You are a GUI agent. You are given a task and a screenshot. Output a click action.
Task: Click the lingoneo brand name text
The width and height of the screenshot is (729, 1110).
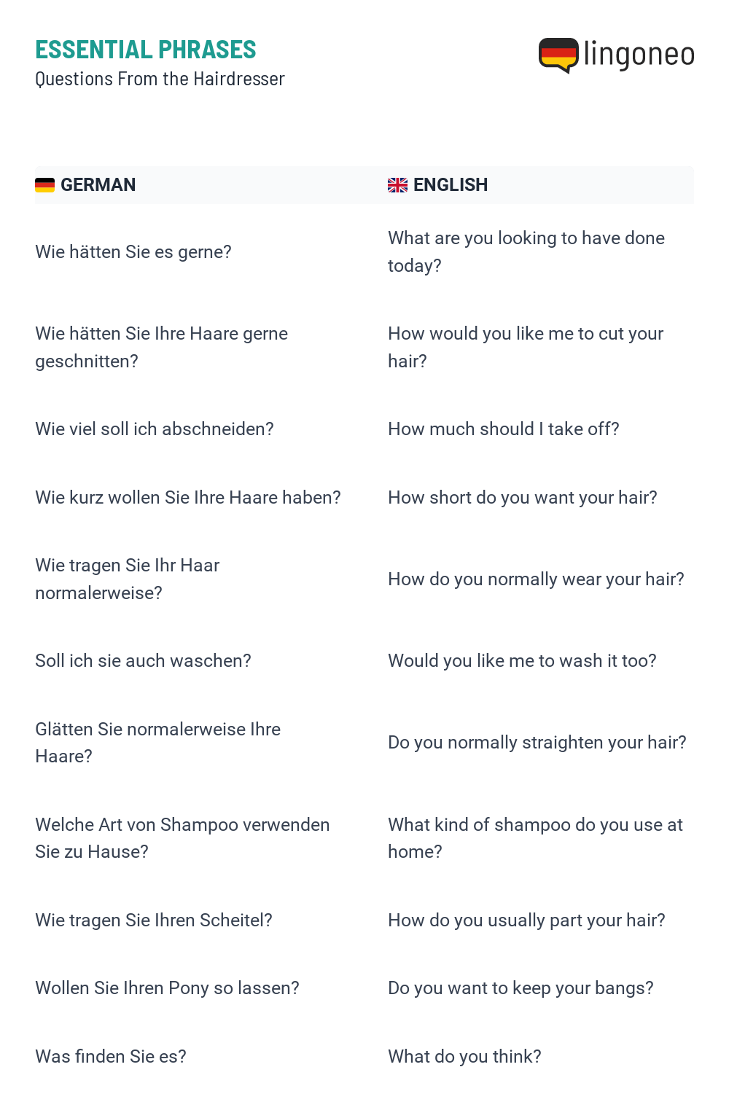(639, 55)
